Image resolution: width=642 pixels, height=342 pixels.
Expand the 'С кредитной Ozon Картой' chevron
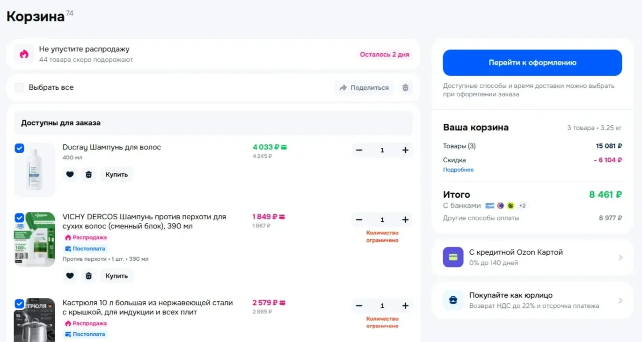620,257
